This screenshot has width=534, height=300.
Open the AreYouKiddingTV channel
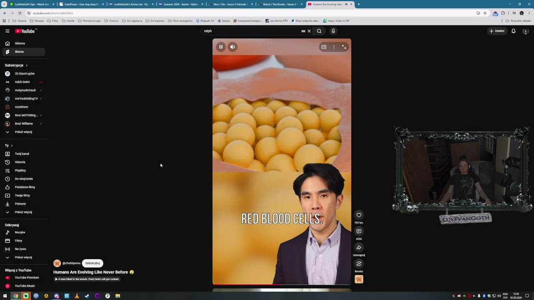pyautogui.click(x=23, y=99)
